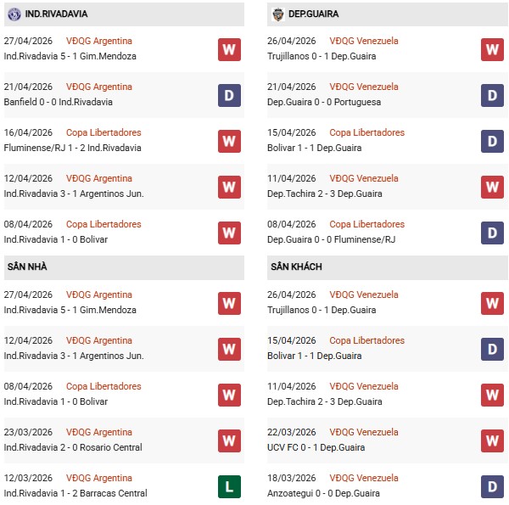This screenshot has width=509, height=505.
Task: Open VĐQG Venezuela link for Dep.Guaira 0-0 Portuguesa
Action: tap(364, 87)
